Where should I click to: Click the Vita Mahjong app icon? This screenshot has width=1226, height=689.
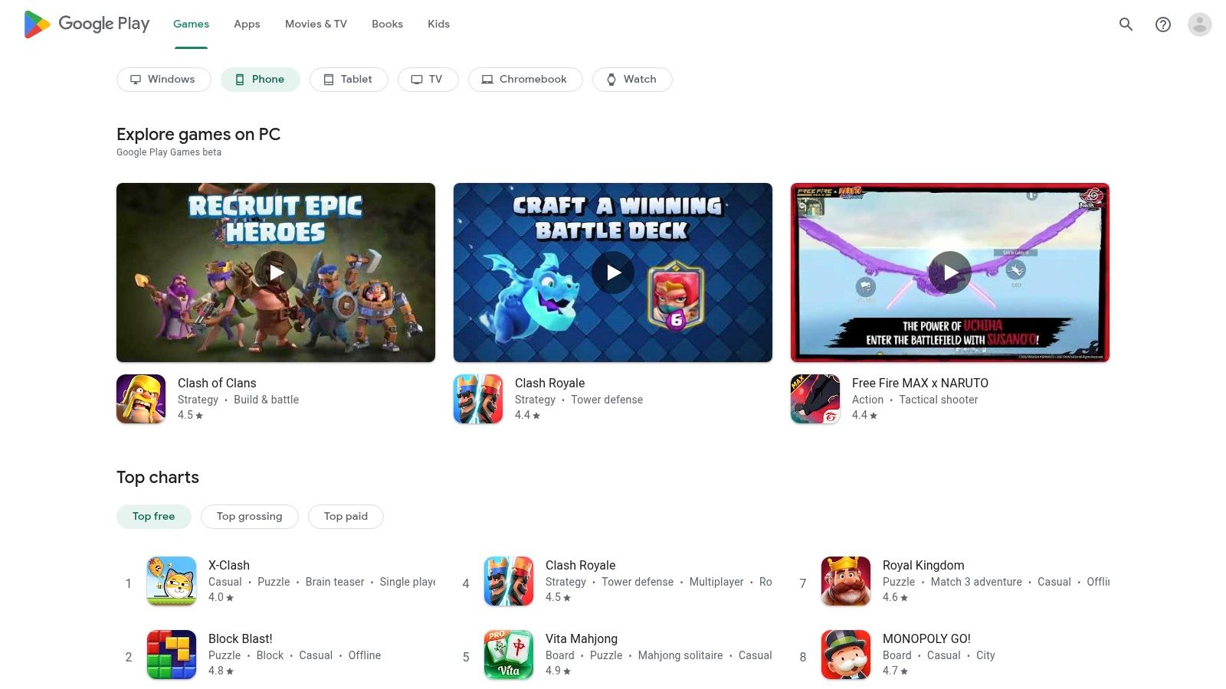508,655
